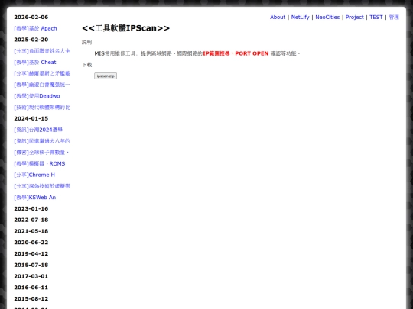
Task: Open the [技術]現代軟體架構的比 article
Action: (42, 108)
